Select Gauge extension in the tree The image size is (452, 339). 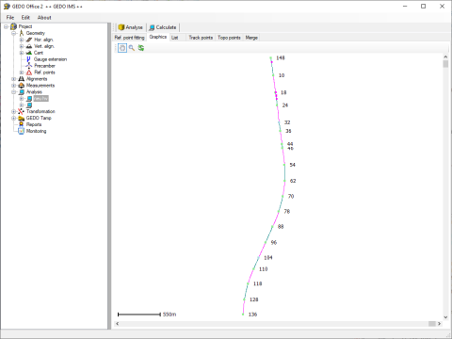pyautogui.click(x=50, y=59)
